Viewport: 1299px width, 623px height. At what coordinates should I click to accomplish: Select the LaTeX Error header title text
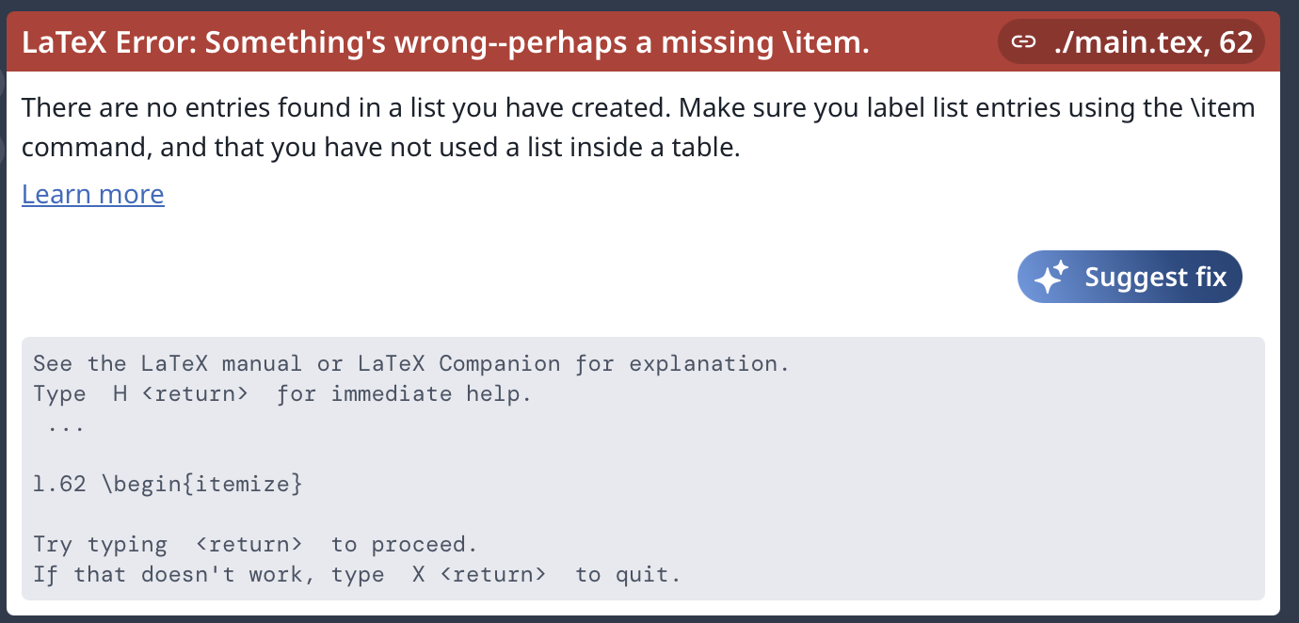pos(445,42)
